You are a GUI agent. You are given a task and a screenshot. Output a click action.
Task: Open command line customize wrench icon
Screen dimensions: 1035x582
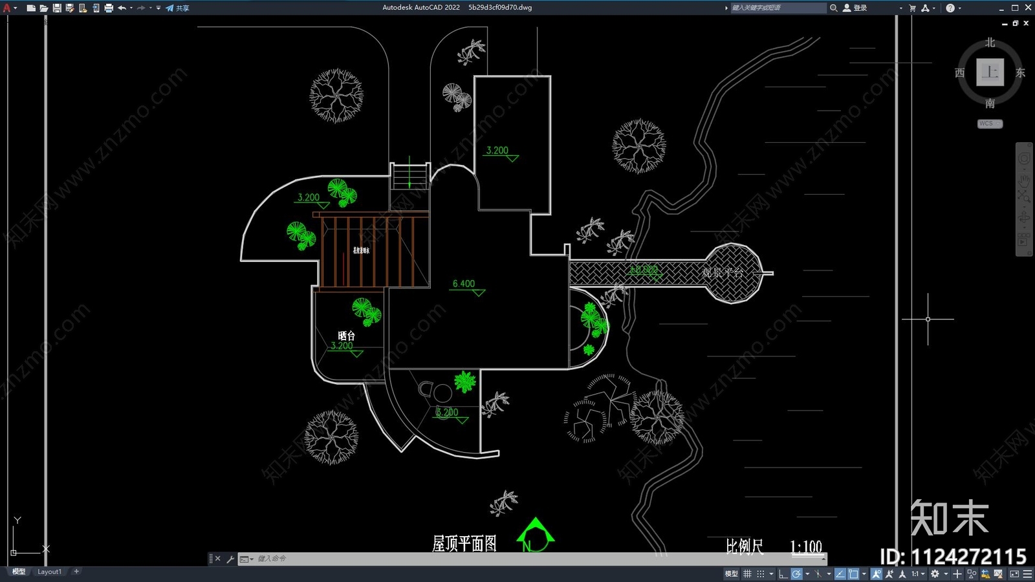point(230,559)
